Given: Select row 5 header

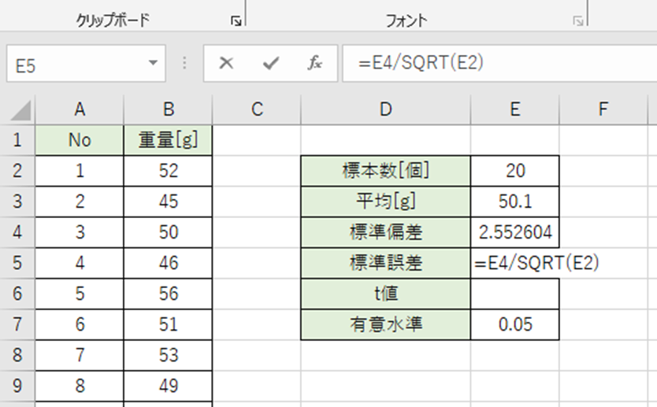Looking at the screenshot, I should 17,263.
